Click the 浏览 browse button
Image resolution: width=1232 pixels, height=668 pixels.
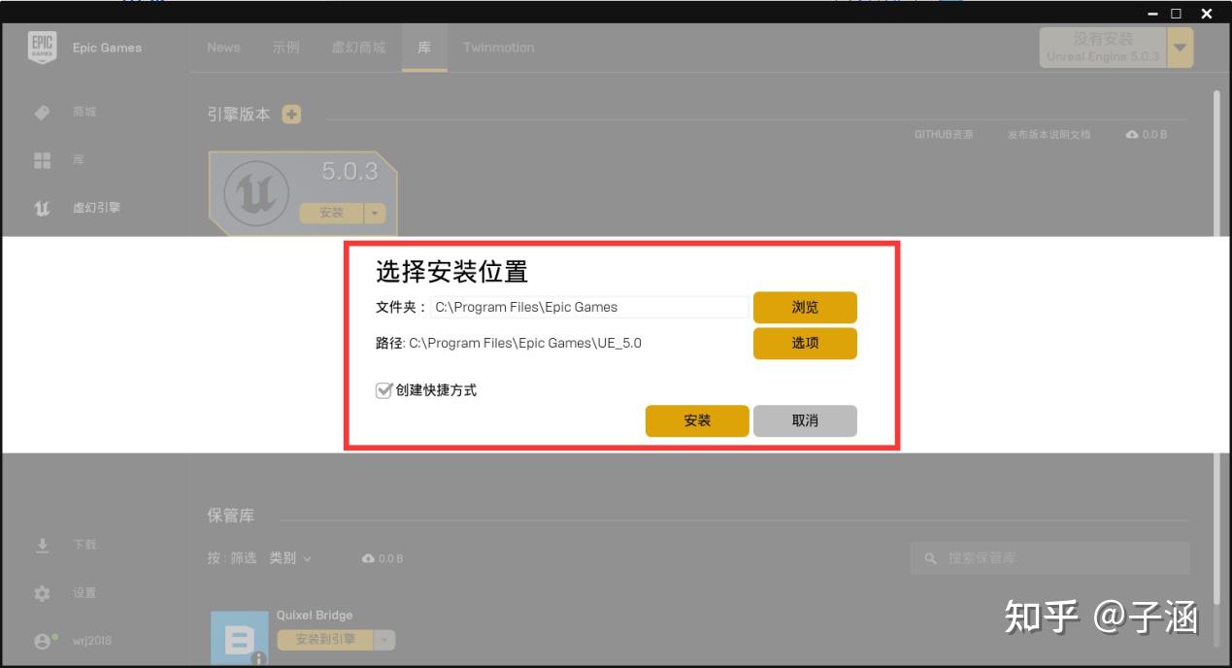coord(805,308)
